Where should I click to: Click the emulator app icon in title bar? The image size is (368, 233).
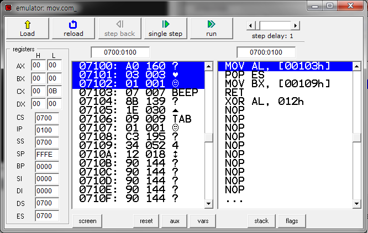(7, 6)
